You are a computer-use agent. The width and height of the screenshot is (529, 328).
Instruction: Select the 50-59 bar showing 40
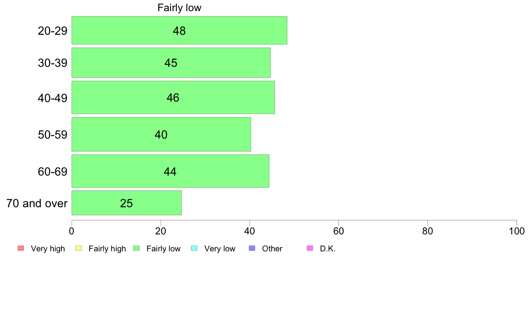coord(161,135)
